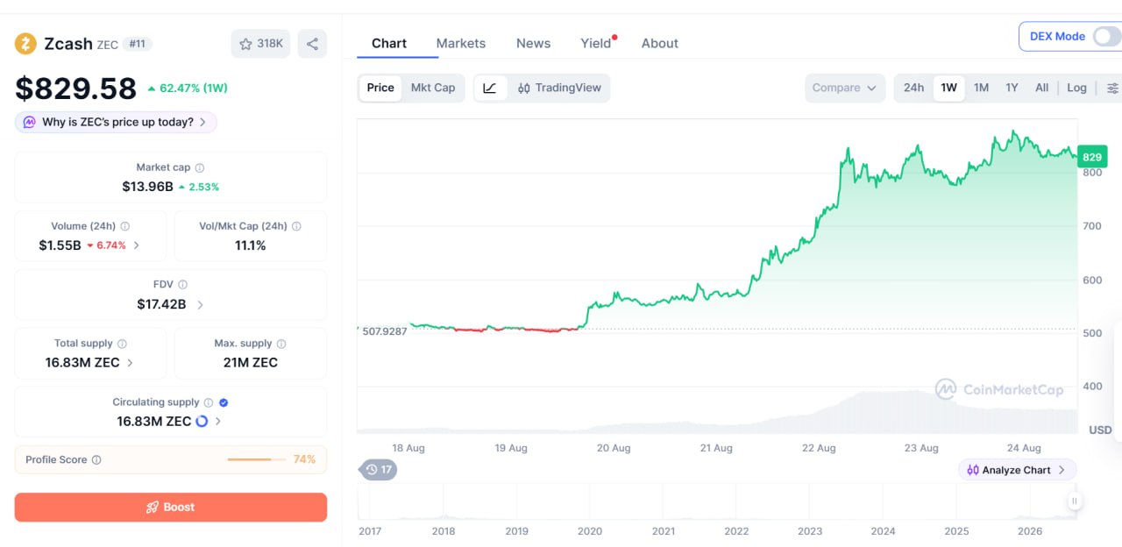Expand the FDV chevron arrow

tap(200, 305)
